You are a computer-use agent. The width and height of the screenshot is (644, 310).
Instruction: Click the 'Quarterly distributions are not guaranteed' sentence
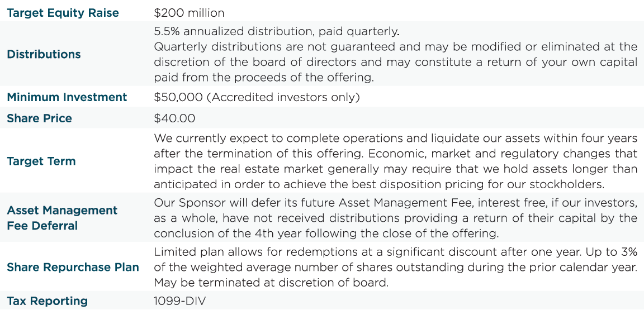pyautogui.click(x=395, y=47)
